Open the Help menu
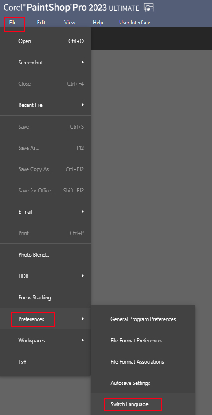Screen dimensions: 212x415 point(98,23)
